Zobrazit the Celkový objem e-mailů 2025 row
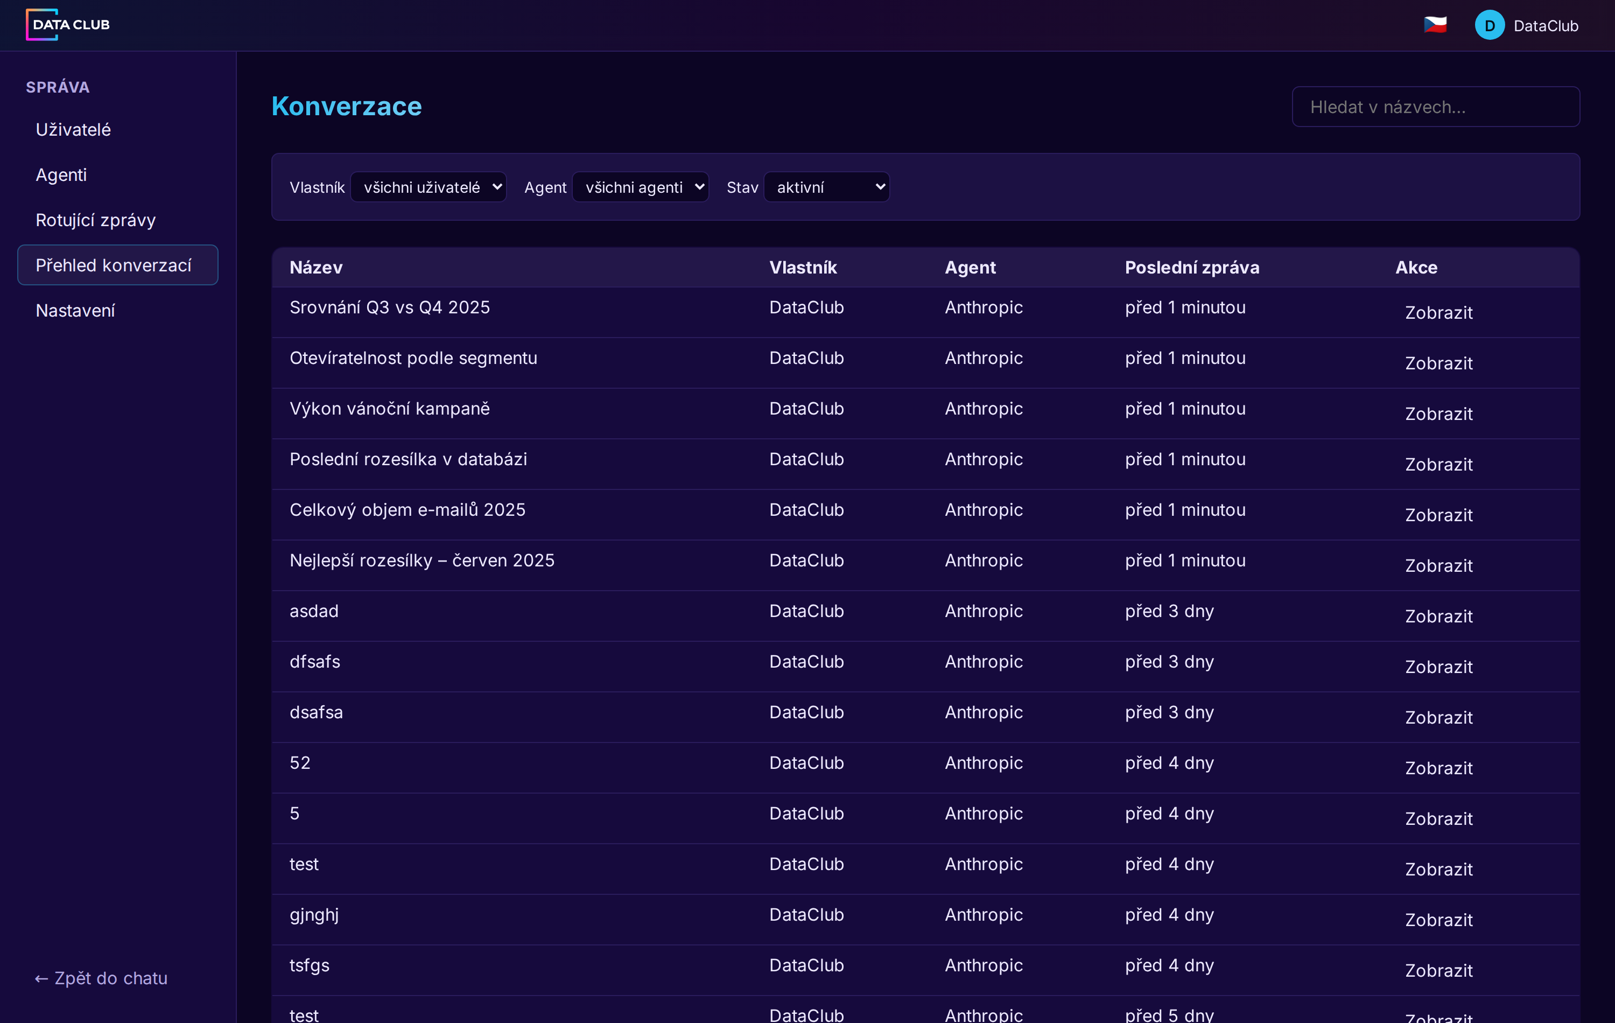 point(1438,515)
